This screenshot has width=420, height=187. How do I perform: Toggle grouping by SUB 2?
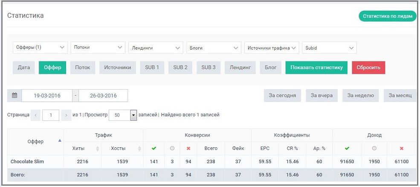click(180, 67)
